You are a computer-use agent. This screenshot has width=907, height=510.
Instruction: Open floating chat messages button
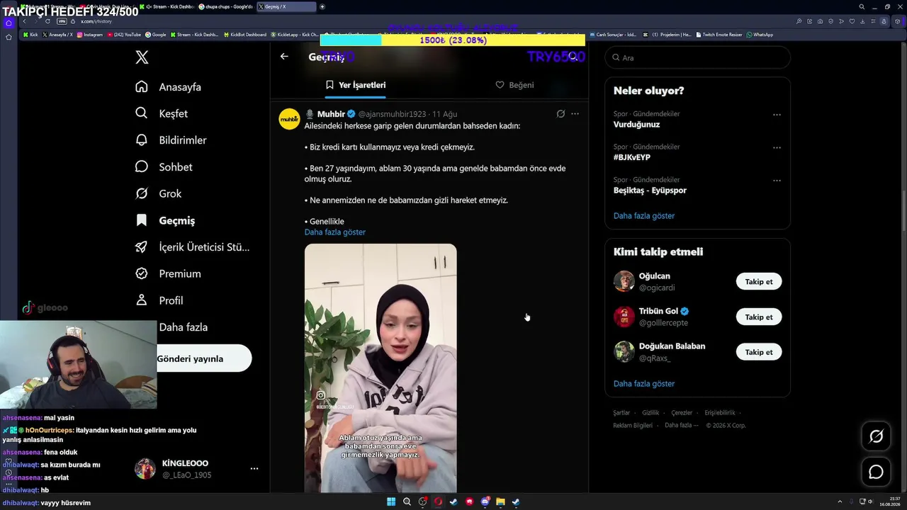(x=876, y=472)
